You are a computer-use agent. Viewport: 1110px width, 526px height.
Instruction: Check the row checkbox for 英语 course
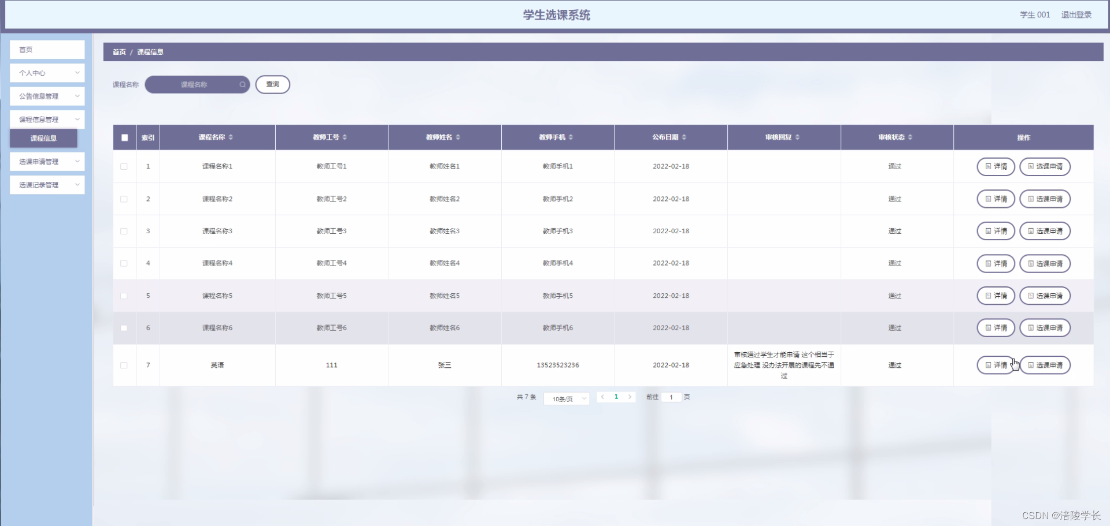click(x=124, y=365)
